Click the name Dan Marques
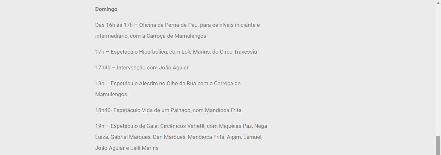This screenshot has height=155, width=441. coord(169,137)
